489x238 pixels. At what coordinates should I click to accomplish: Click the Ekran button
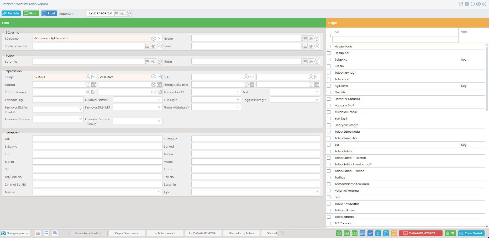tap(31, 13)
